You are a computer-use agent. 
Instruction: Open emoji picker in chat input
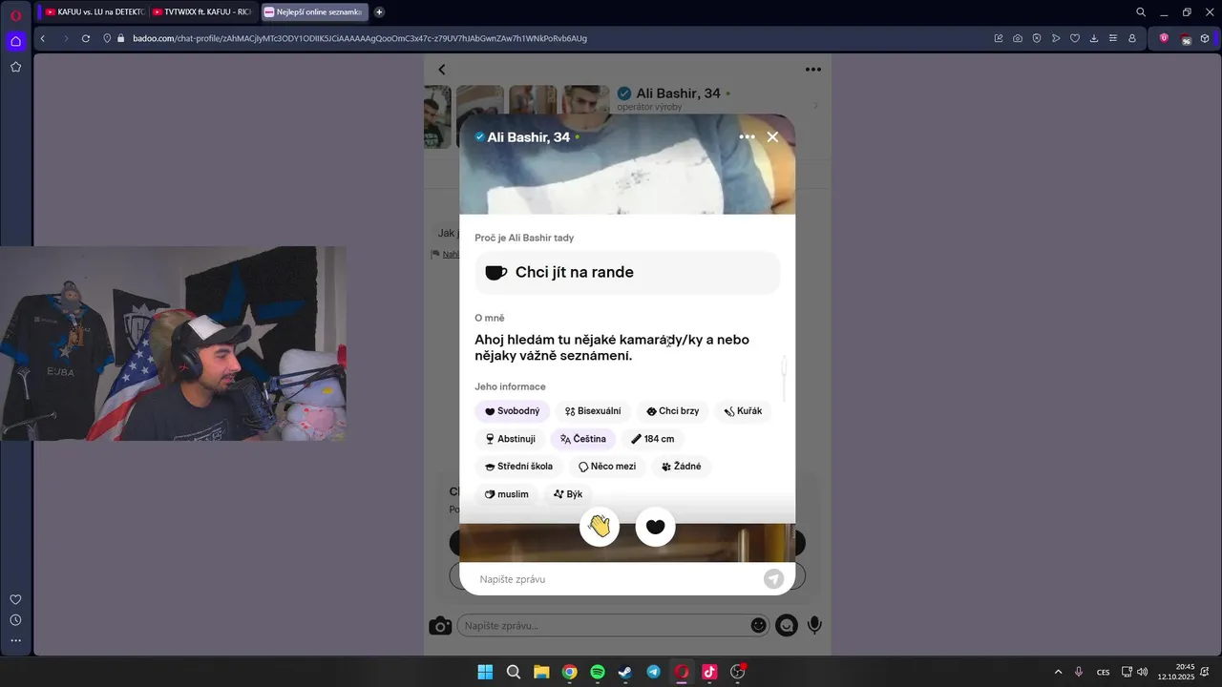pyautogui.click(x=758, y=626)
